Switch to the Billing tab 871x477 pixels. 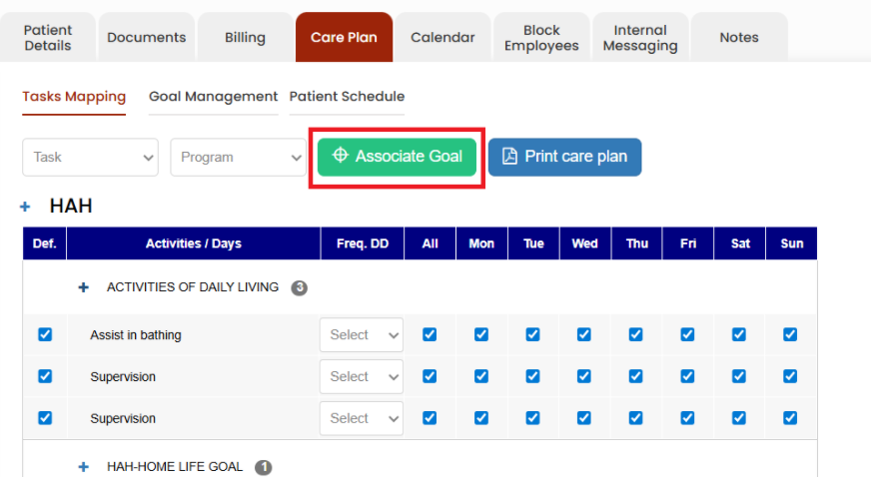pyautogui.click(x=245, y=37)
